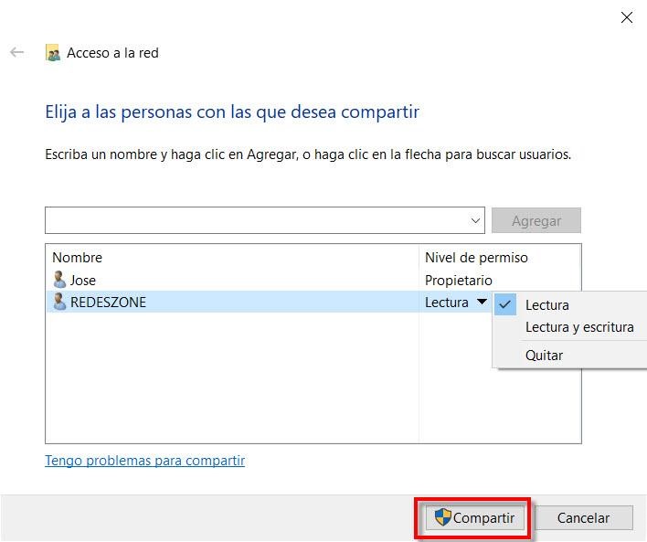
Task: Click the Nombre column header
Action: [78, 258]
